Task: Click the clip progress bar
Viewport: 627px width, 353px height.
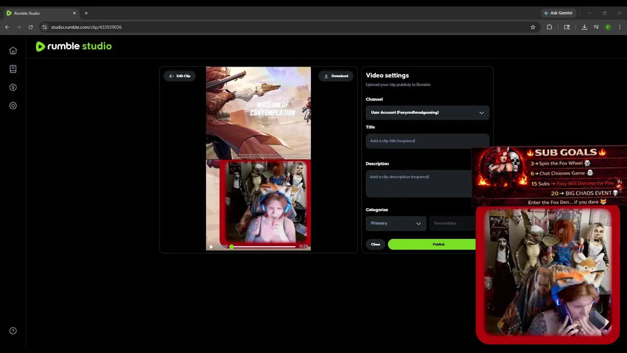Action: 264,247
